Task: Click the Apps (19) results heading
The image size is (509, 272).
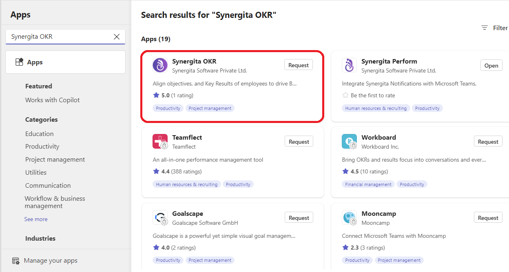Action: point(156,39)
